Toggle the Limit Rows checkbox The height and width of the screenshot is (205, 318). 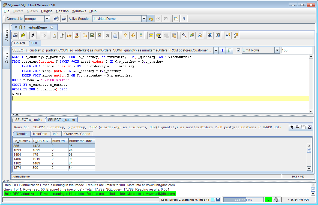click(x=238, y=50)
